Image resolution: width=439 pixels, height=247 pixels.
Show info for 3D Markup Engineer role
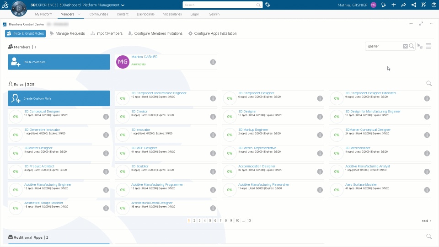(320, 135)
